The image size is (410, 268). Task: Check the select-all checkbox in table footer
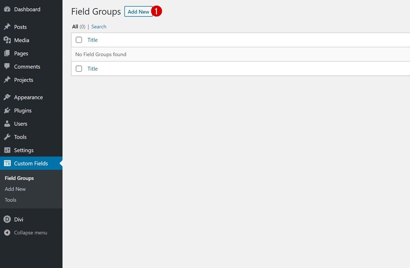79,69
